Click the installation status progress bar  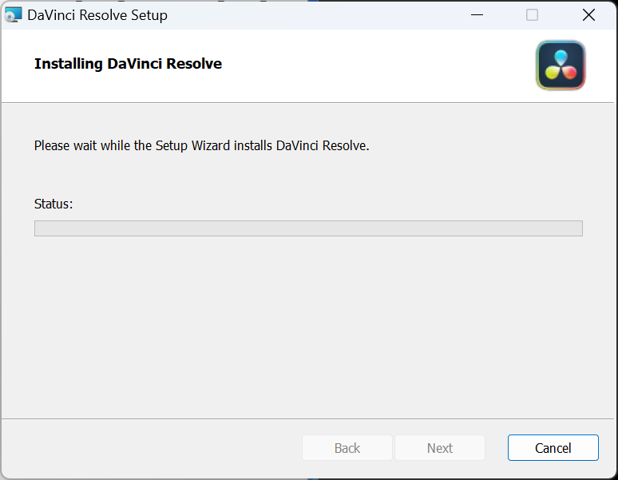tap(308, 228)
